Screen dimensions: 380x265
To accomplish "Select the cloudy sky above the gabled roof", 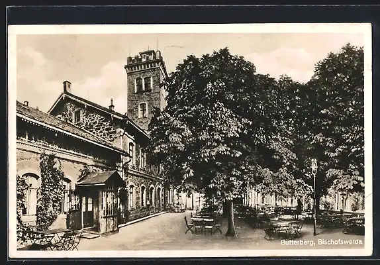I will click(x=70, y=63).
